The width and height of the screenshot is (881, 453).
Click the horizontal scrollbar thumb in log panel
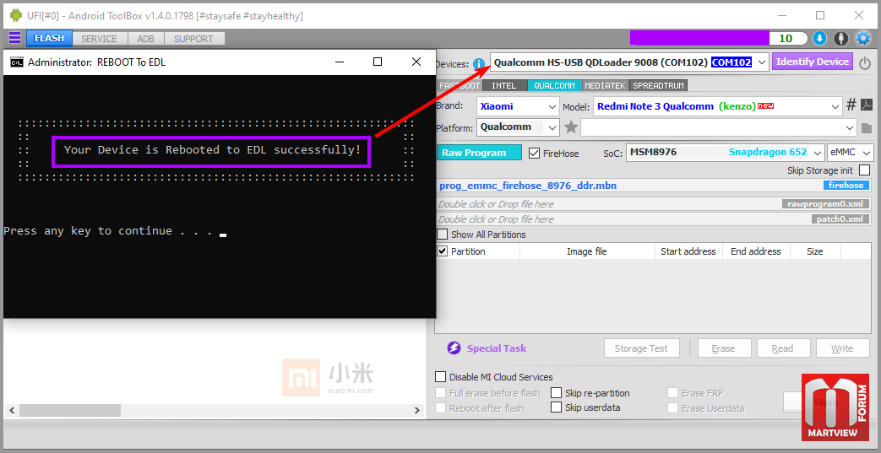point(69,410)
